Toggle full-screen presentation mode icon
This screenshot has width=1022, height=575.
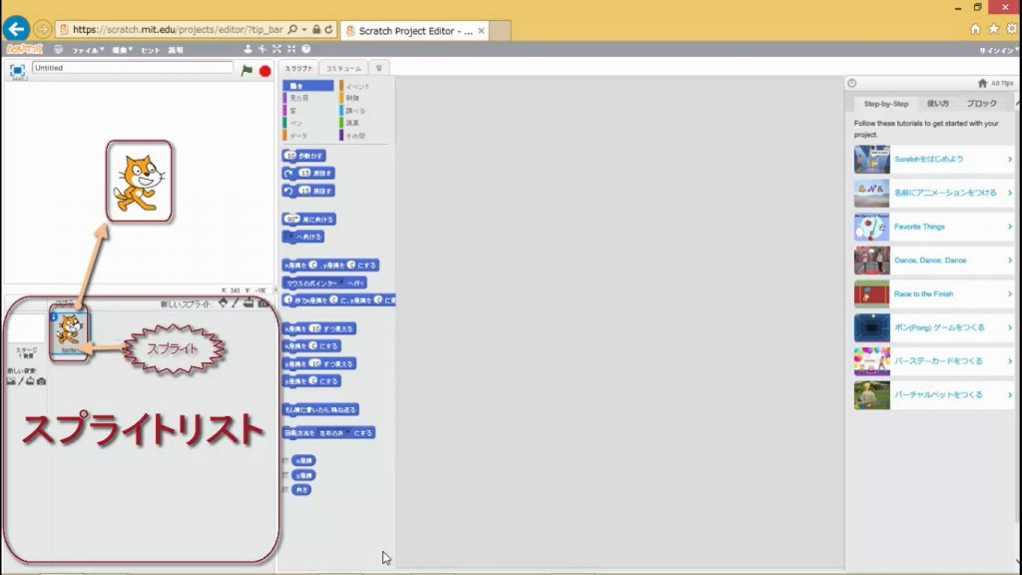17,71
